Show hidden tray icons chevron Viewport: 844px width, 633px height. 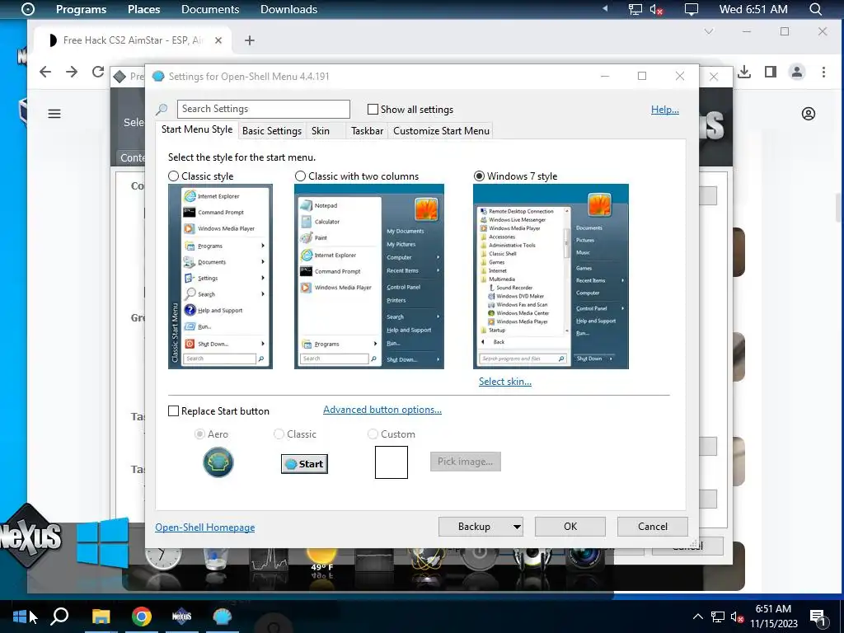pyautogui.click(x=697, y=617)
